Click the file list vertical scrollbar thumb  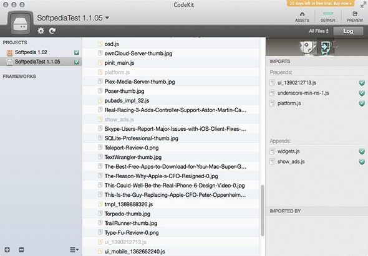click(x=263, y=211)
